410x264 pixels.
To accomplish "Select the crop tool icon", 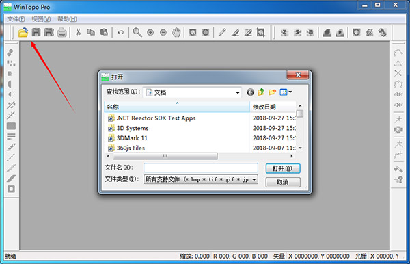I will tap(261, 32).
